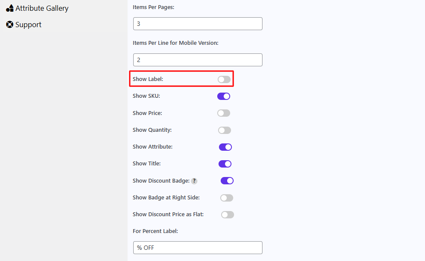This screenshot has width=425, height=261.
Task: Turn off the Show Title toggle
Action: (225, 164)
